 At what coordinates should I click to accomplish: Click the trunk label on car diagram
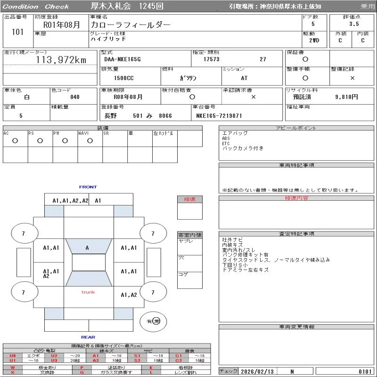pyautogui.click(x=88, y=292)
